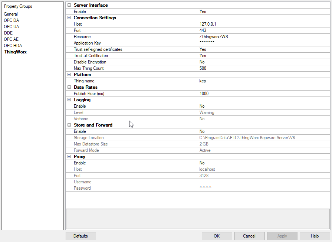The height and width of the screenshot is (242, 332).
Task: Collapse the Logging section
Action: coord(69,99)
